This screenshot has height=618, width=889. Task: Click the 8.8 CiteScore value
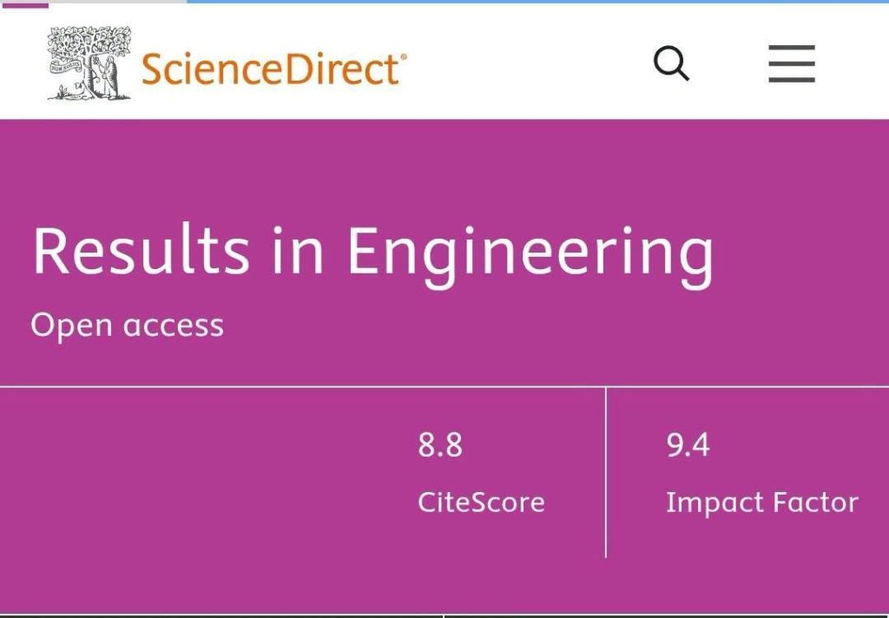pos(440,444)
